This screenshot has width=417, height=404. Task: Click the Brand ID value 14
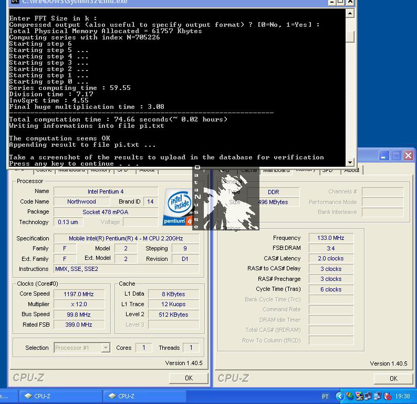pos(151,201)
